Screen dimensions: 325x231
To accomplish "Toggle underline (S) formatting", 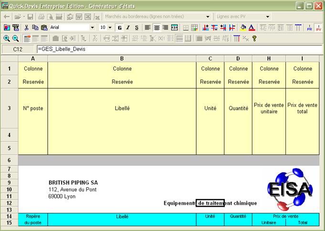I will tap(136, 28).
